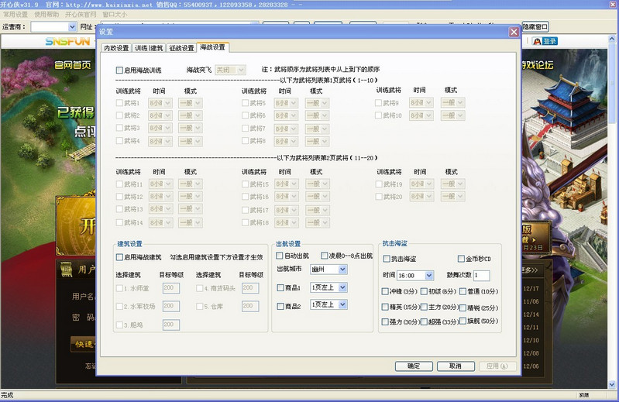Switch to the 内政设置 tab
The height and width of the screenshot is (402, 619).
point(116,48)
